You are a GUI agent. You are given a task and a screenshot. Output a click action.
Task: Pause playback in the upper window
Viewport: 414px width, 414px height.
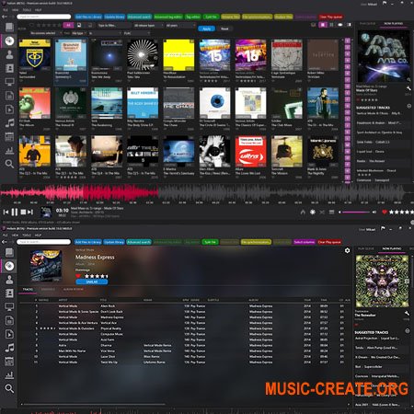(15, 212)
